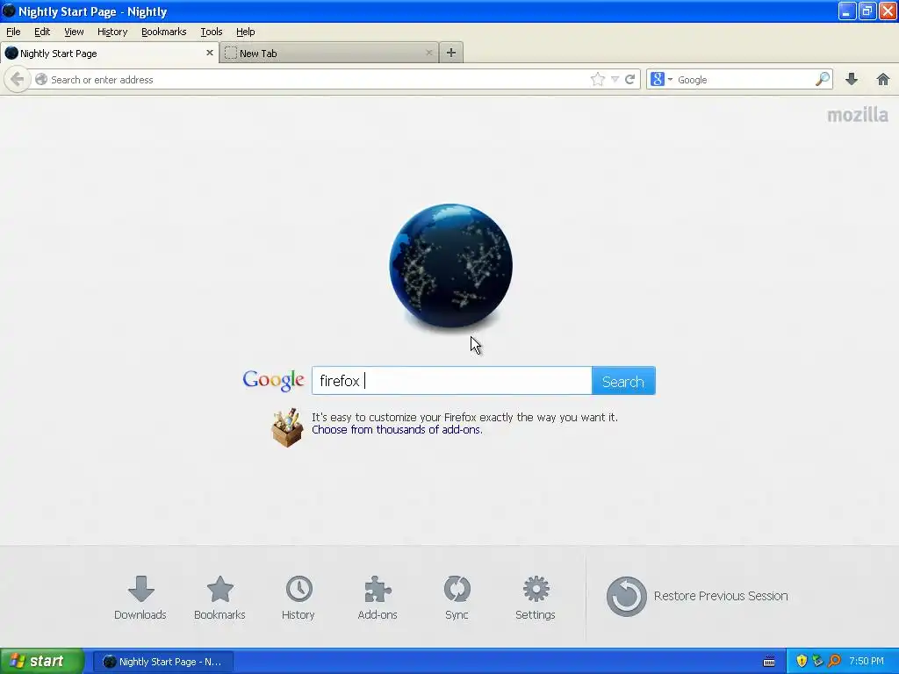This screenshot has width=899, height=674.
Task: Close the Nightly Start Page tab
Action: pyautogui.click(x=209, y=53)
